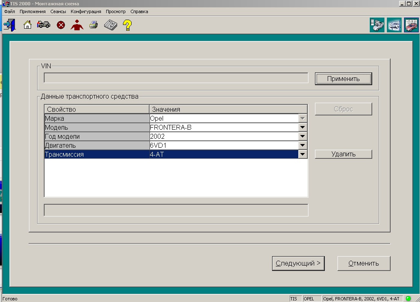
Task: Open the Конфигурация menu
Action: pos(86,11)
